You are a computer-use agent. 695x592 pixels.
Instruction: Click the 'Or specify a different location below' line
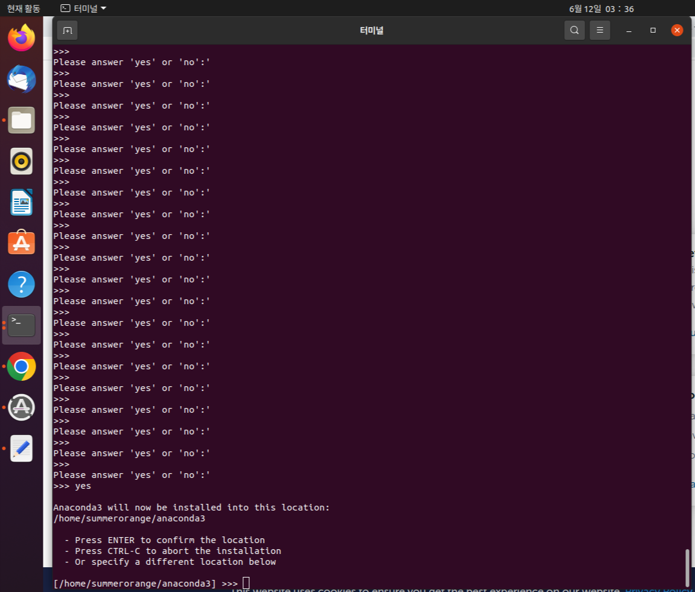pos(170,562)
